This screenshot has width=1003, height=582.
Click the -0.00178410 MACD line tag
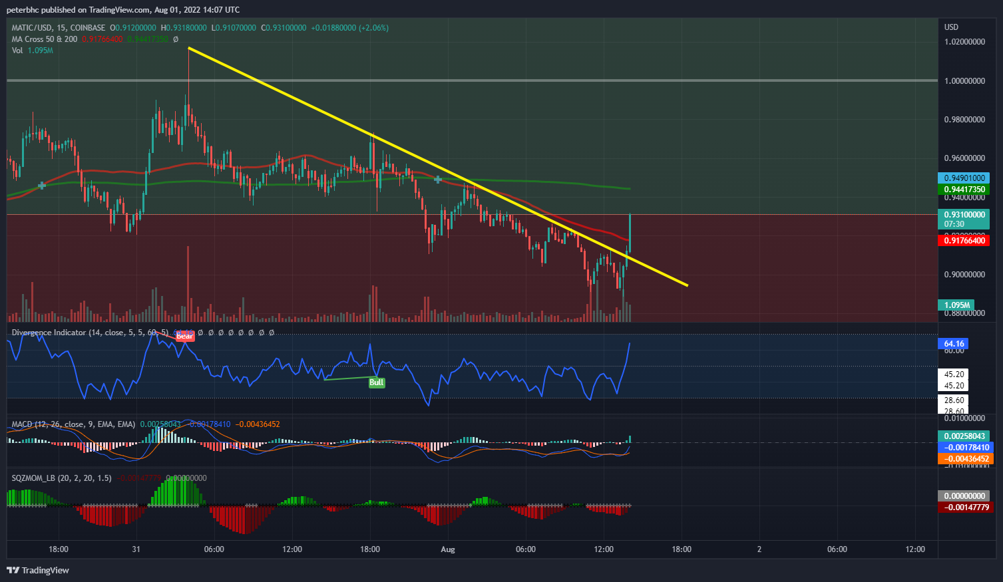(x=965, y=448)
